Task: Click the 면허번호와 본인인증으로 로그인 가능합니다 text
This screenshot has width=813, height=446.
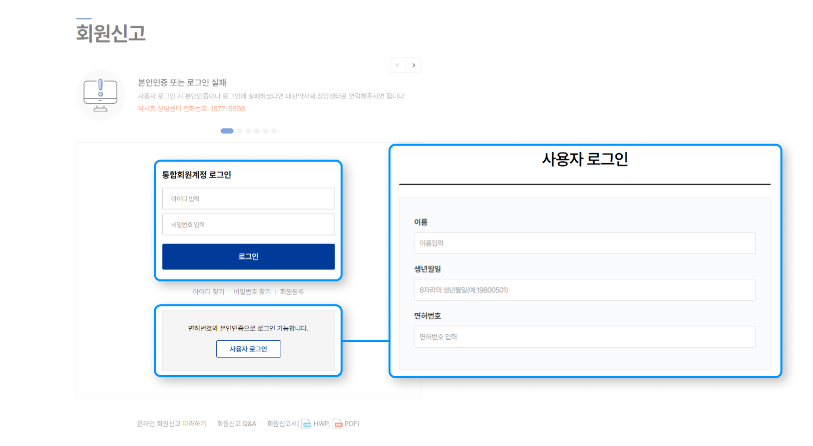Action: point(248,328)
